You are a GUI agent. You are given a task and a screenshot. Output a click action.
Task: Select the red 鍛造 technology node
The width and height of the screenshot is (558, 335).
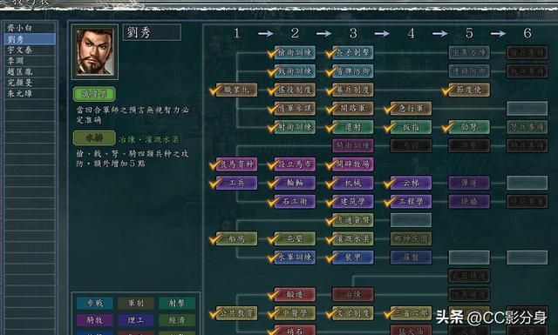coord(295,294)
